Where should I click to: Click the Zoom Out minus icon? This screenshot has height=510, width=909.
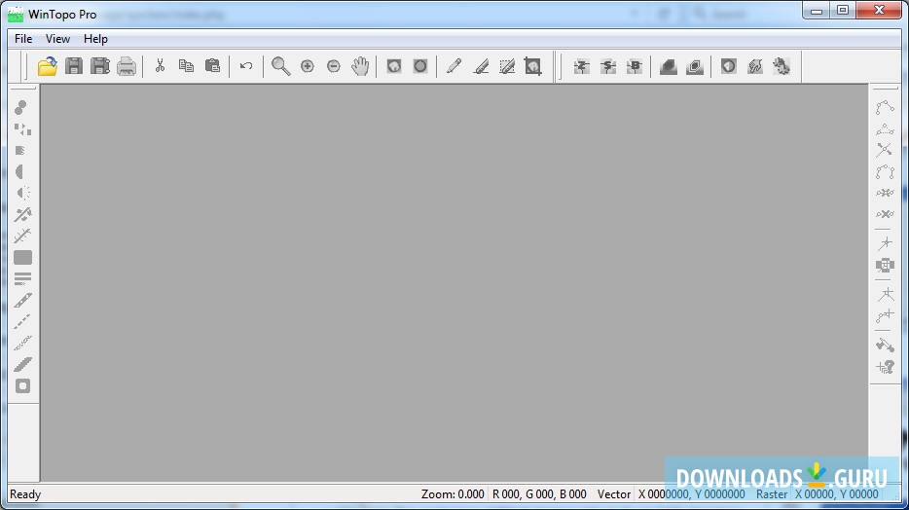point(334,66)
